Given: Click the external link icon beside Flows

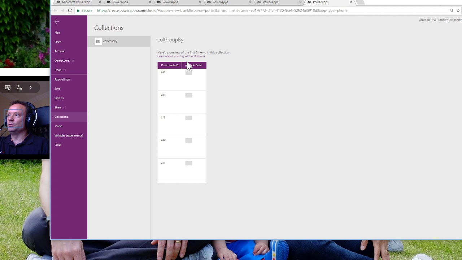Looking at the screenshot, I should (65, 70).
